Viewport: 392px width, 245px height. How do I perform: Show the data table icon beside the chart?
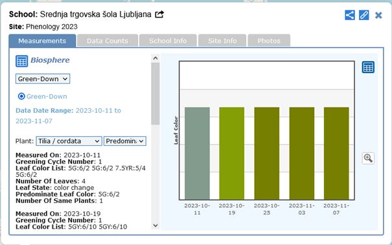coord(368,67)
